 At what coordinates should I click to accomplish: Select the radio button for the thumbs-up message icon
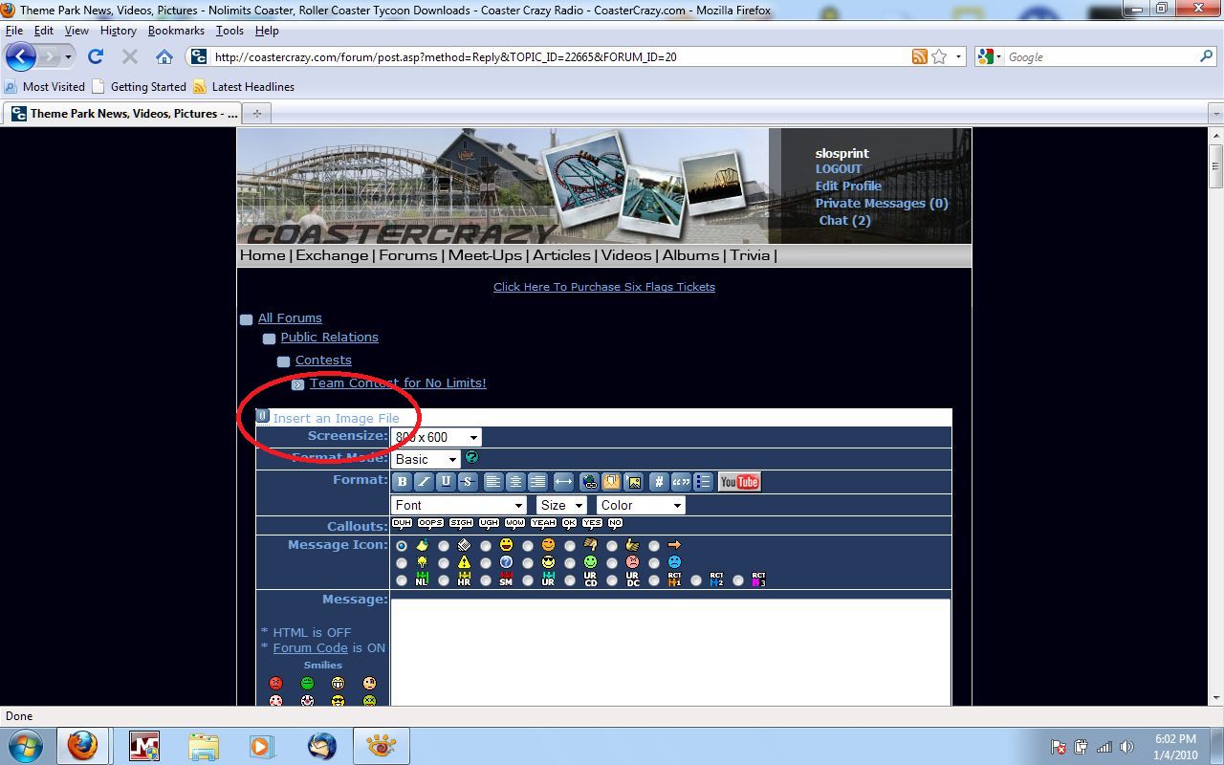click(611, 546)
